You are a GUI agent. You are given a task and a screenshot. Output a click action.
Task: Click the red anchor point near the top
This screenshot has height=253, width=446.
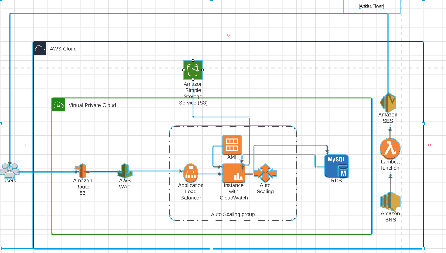pyautogui.click(x=228, y=35)
